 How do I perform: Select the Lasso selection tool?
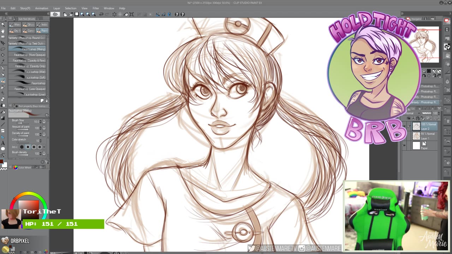point(3,49)
